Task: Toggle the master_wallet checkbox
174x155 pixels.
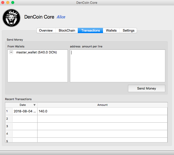Action: click(11, 52)
